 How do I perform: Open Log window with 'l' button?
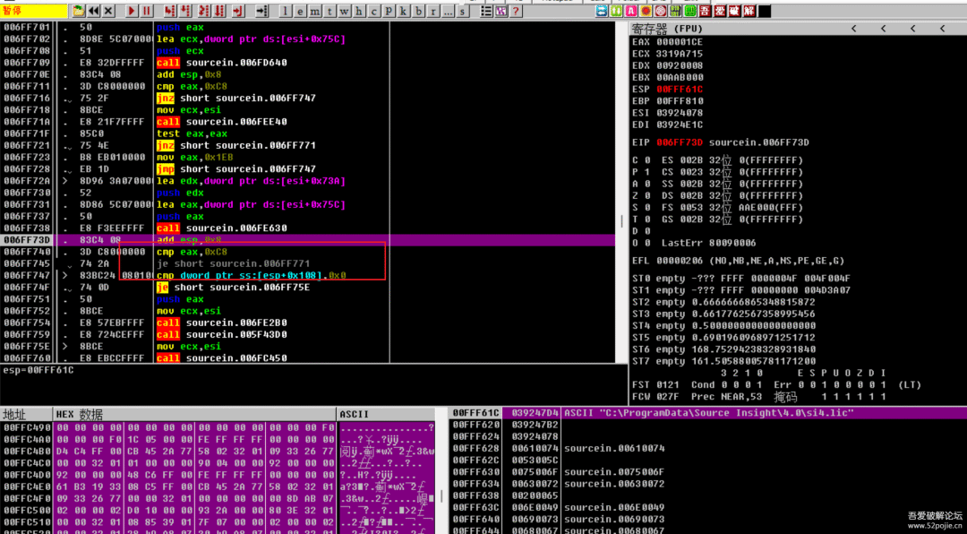click(287, 11)
